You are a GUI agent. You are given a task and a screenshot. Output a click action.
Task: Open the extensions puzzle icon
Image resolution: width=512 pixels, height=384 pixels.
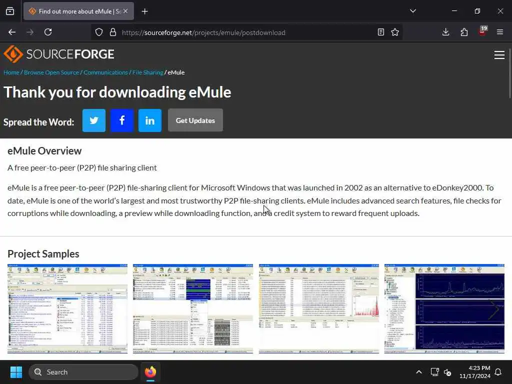pos(464,32)
